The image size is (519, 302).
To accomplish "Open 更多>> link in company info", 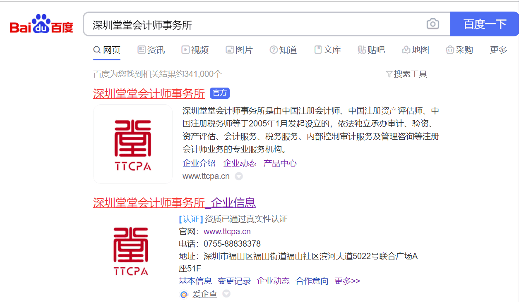I will [347, 281].
